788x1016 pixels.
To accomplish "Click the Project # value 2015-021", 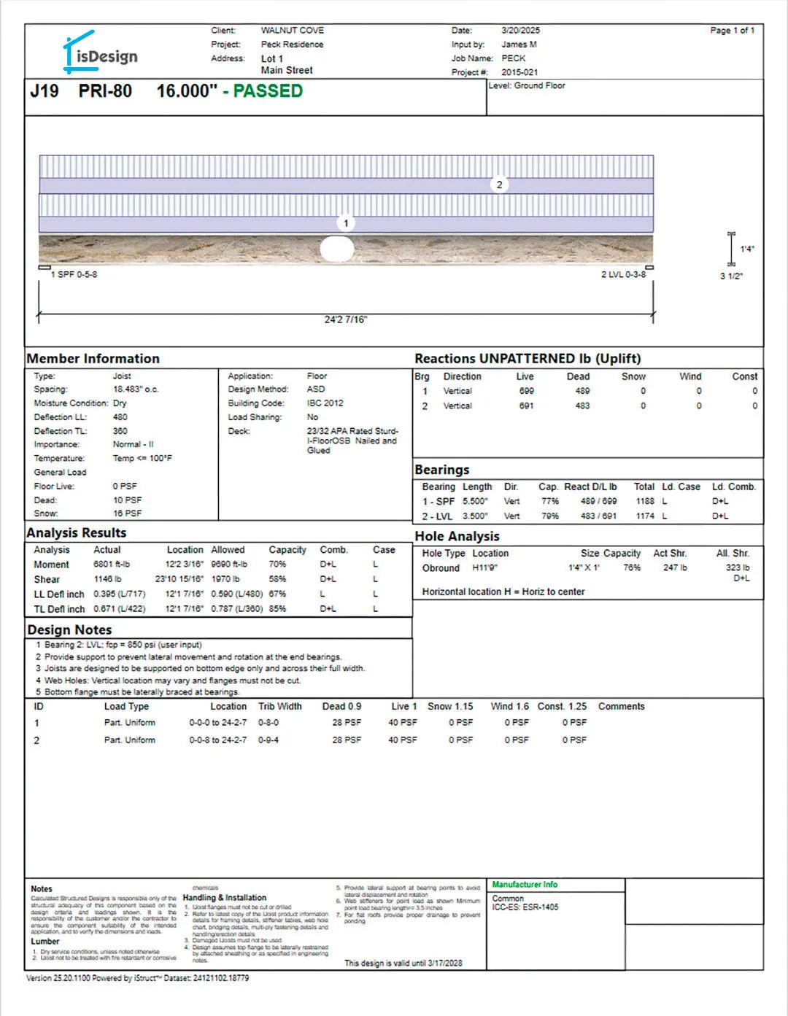I will tap(519, 72).
